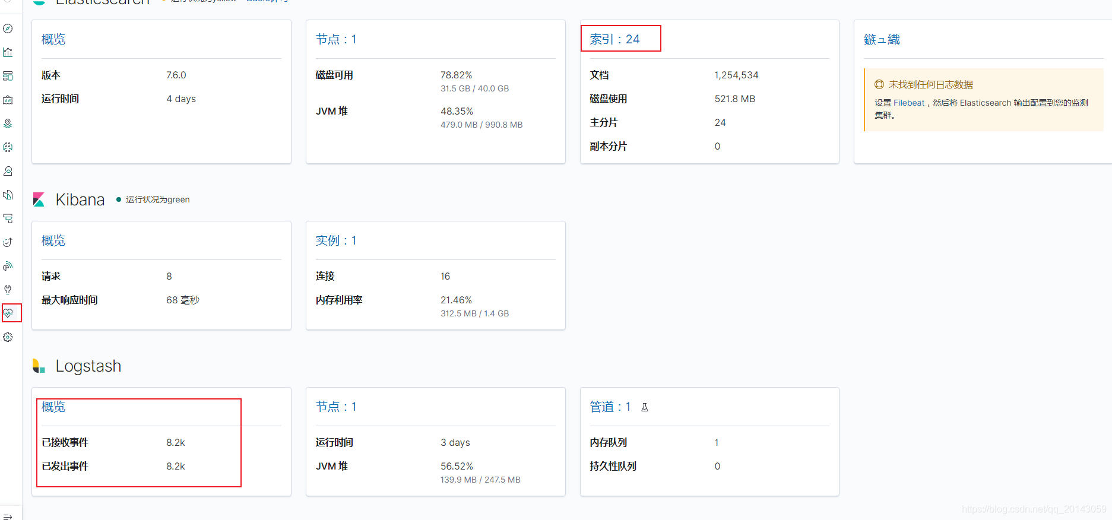The width and height of the screenshot is (1112, 520).
Task: Click the 运行状况为green status text
Action: (x=158, y=199)
